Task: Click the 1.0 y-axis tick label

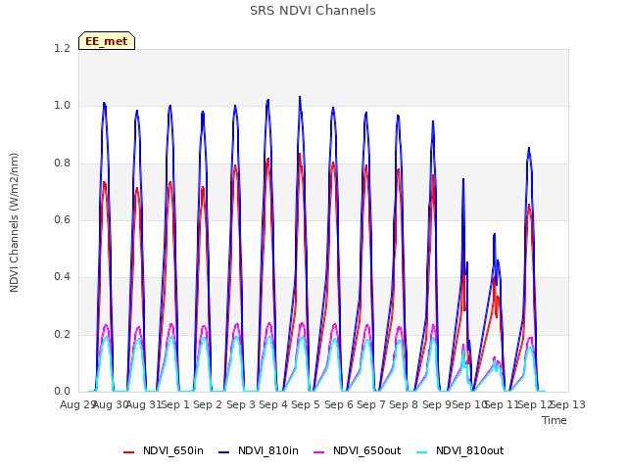Action: 62,106
